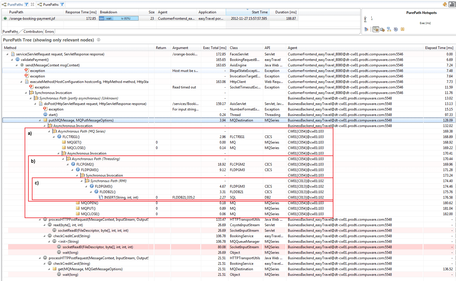Click the orange pause icon in Hotspots

(402, 29)
